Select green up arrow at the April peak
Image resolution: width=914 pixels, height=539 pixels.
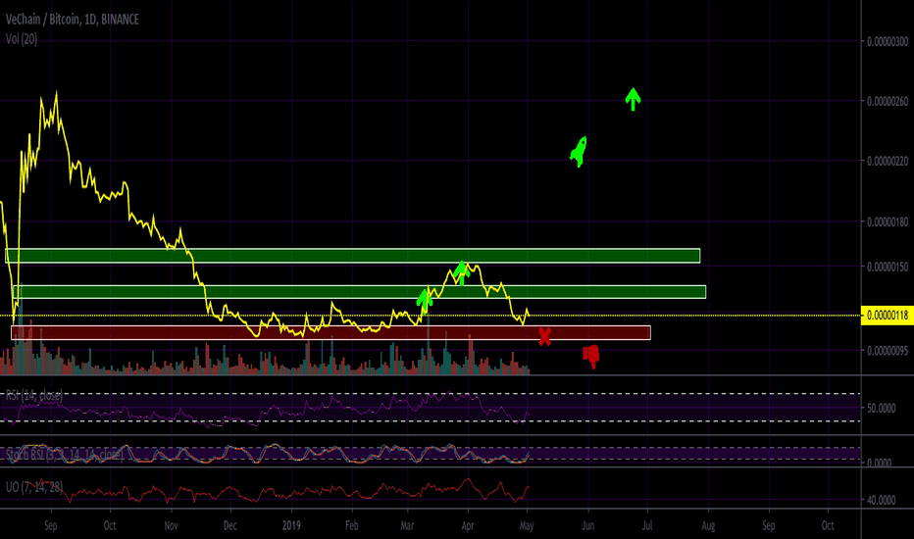(462, 272)
